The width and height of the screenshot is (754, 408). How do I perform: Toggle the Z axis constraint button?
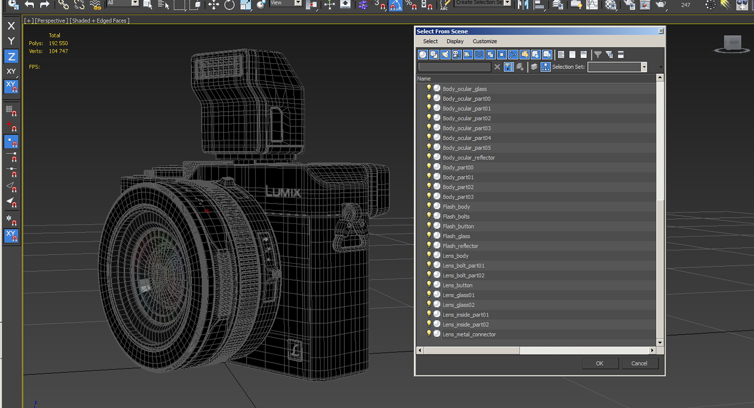pyautogui.click(x=11, y=56)
